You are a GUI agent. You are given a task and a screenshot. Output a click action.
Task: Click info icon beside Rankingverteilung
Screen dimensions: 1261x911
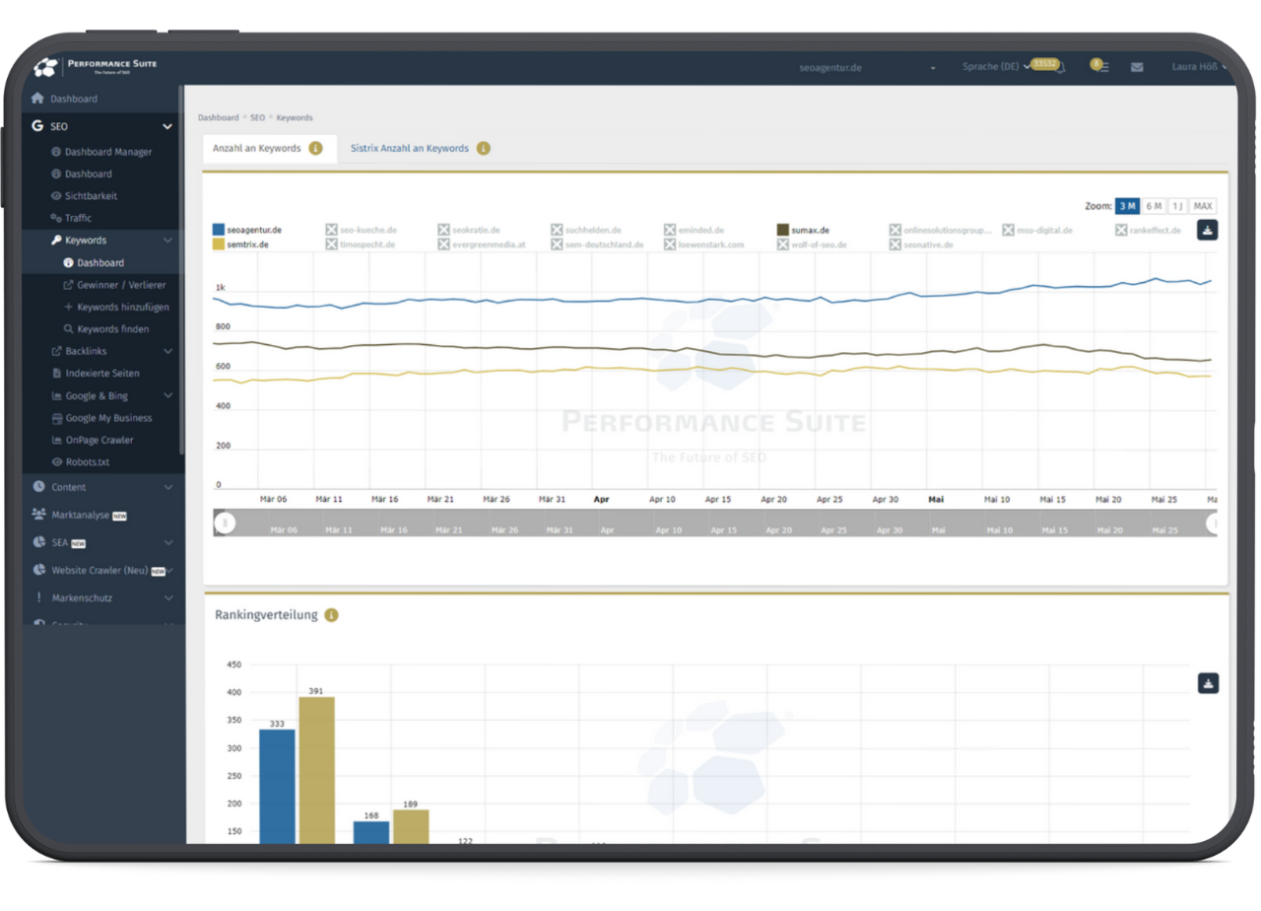pyautogui.click(x=331, y=615)
